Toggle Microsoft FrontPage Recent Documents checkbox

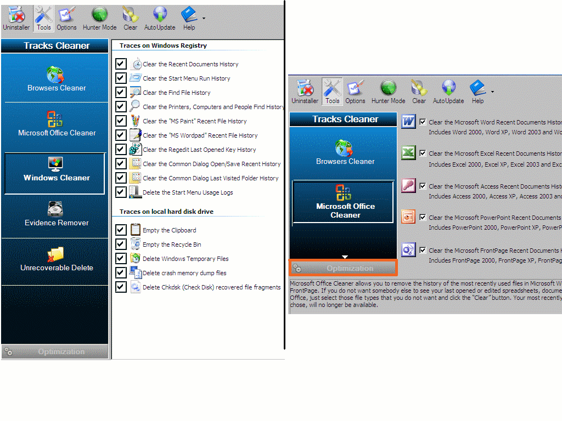(423, 250)
